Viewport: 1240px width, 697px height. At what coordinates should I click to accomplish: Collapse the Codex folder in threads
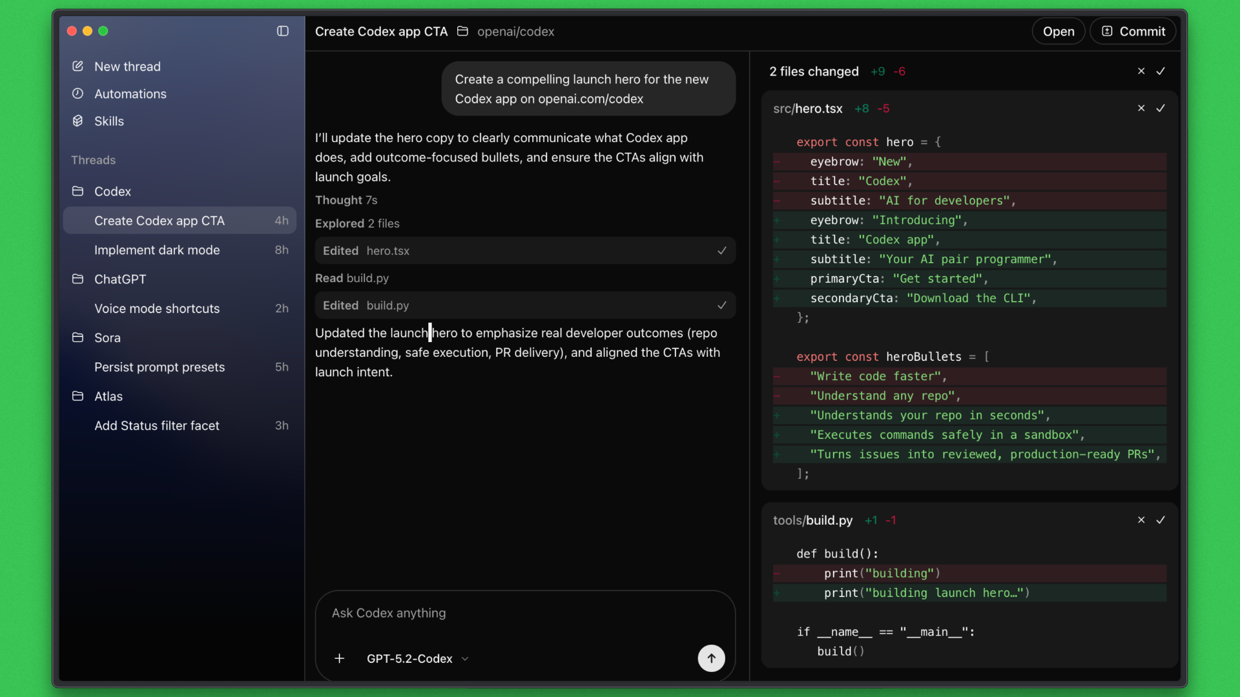click(x=112, y=191)
